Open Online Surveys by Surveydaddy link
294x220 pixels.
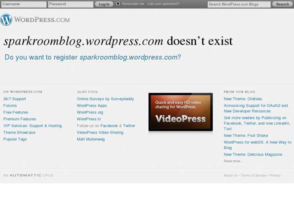tap(106, 99)
